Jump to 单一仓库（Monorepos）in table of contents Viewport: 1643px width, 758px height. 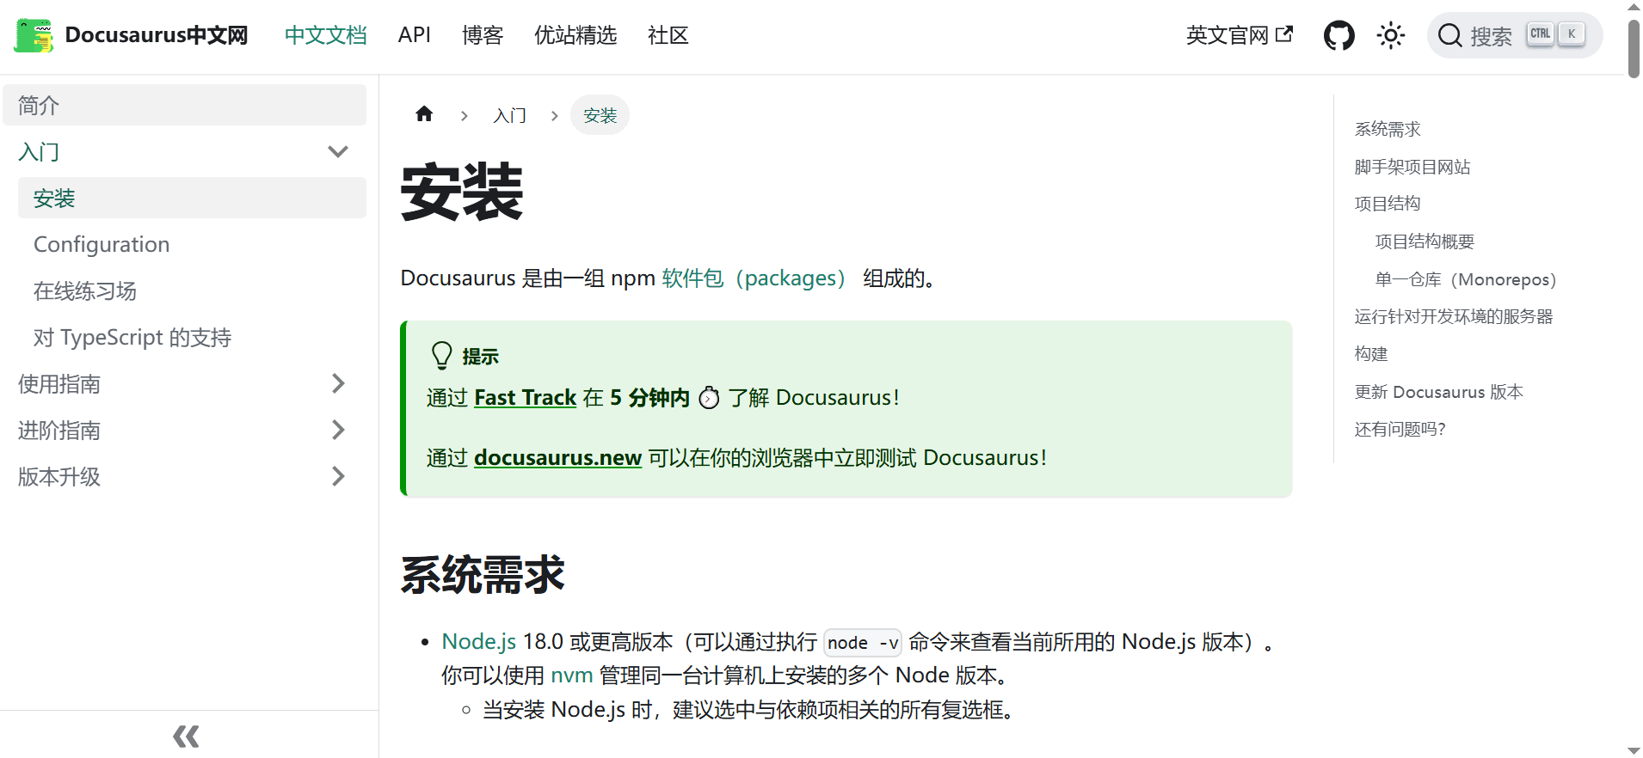click(1466, 279)
